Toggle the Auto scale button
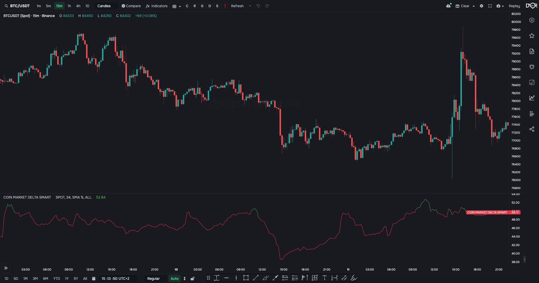 click(175, 278)
